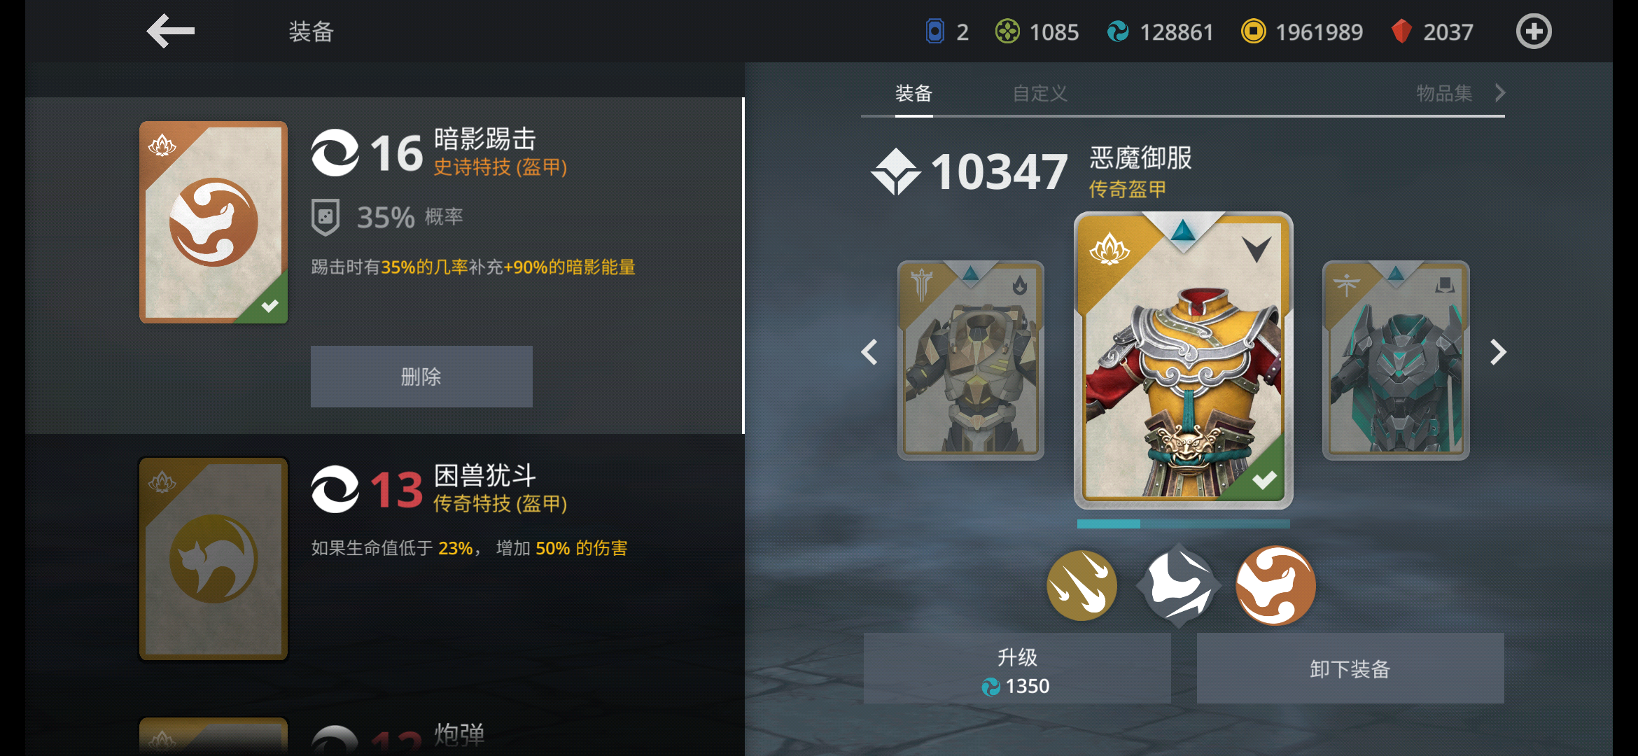Select the 困兽犹斗 perk card thumbnail
This screenshot has height=756, width=1638.
coord(213,559)
